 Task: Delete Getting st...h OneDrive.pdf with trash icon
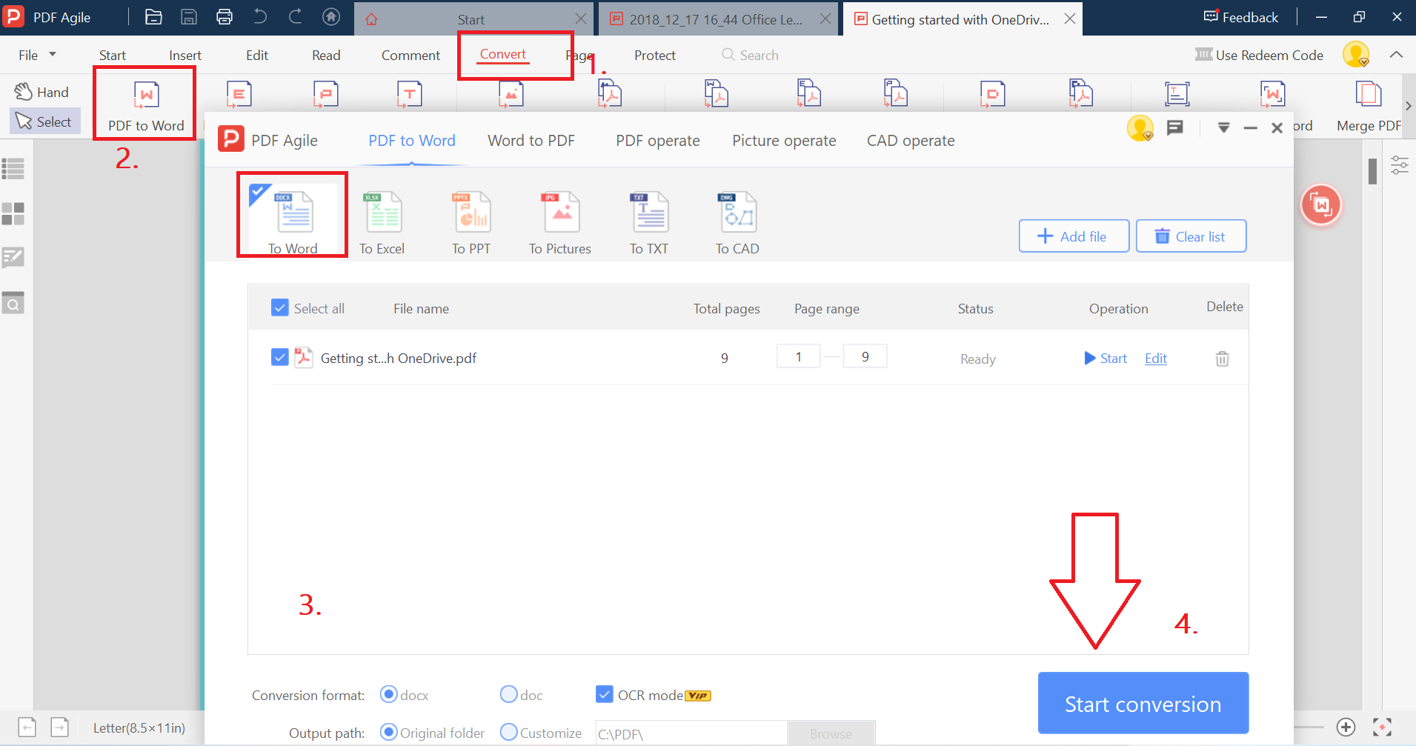pyautogui.click(x=1223, y=359)
